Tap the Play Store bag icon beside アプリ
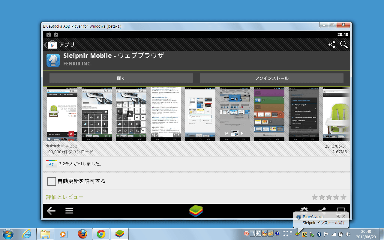 point(52,44)
